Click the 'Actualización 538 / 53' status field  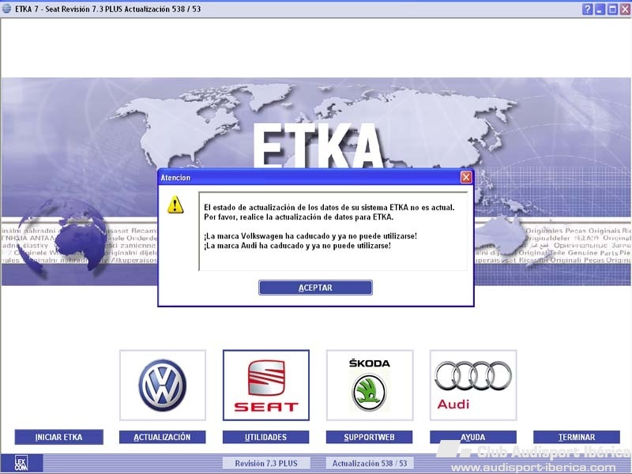(x=370, y=464)
